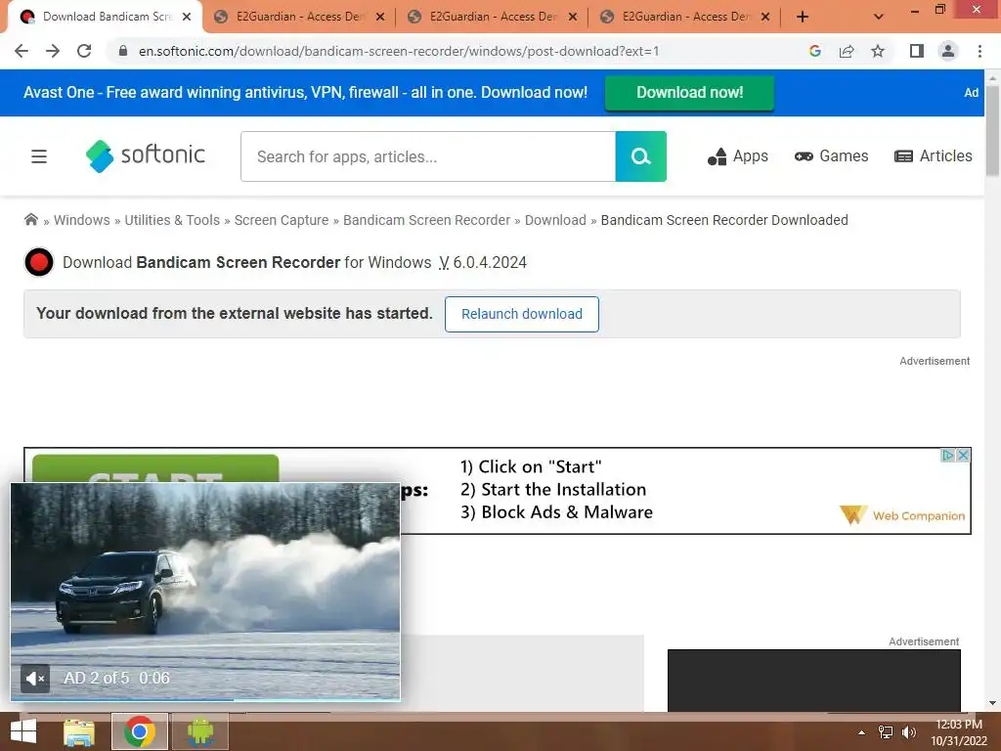The height and width of the screenshot is (751, 1001).
Task: Click the volume tray icon
Action: click(x=908, y=732)
